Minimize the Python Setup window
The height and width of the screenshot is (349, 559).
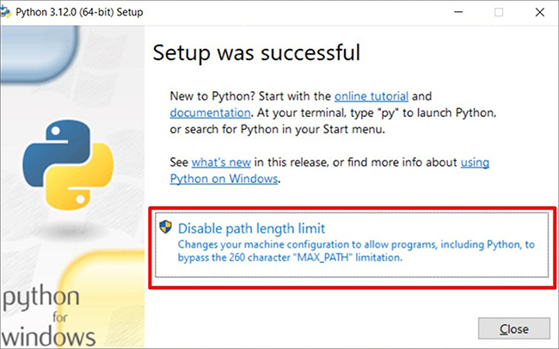[458, 12]
